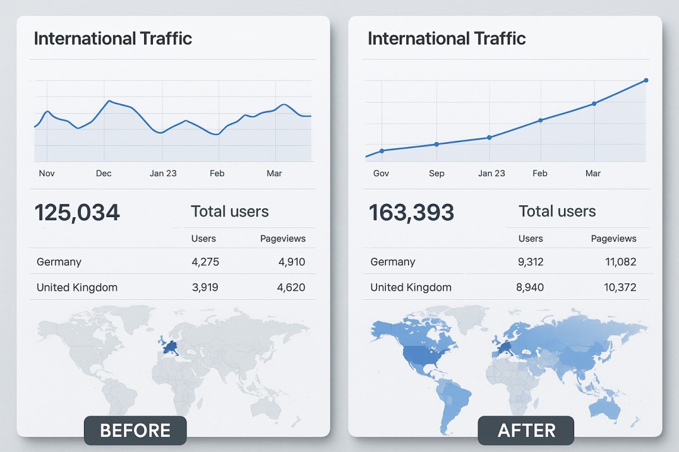This screenshot has height=452, width=679.
Task: Select the 163,393 total users figure
Action: point(411,213)
